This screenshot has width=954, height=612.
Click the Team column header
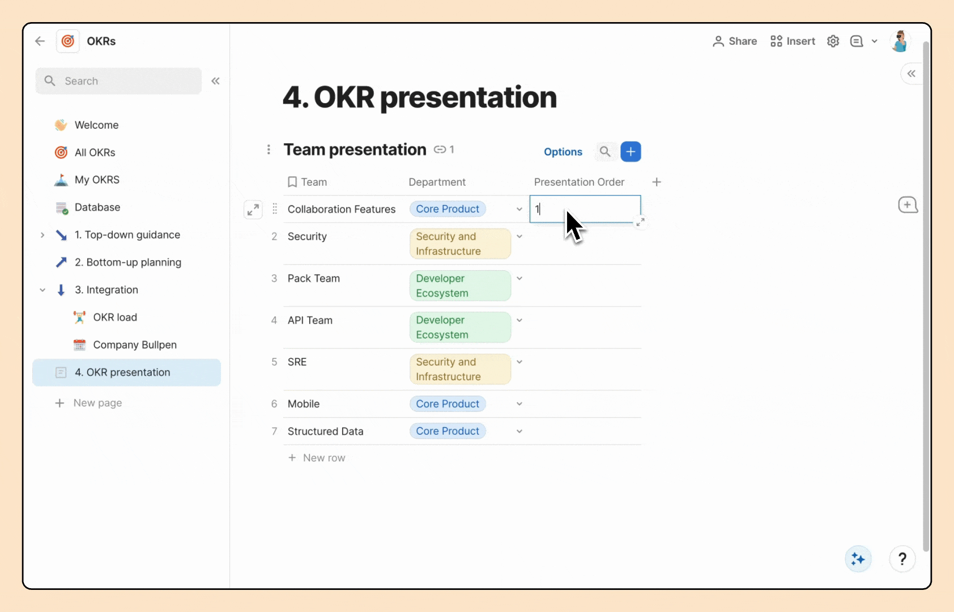point(308,182)
